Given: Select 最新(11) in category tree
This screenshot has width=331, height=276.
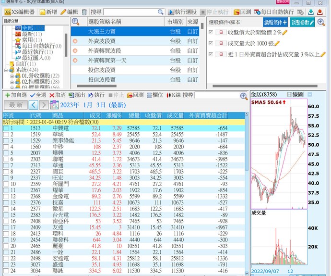Looking at the screenshot, I should coord(32,34).
